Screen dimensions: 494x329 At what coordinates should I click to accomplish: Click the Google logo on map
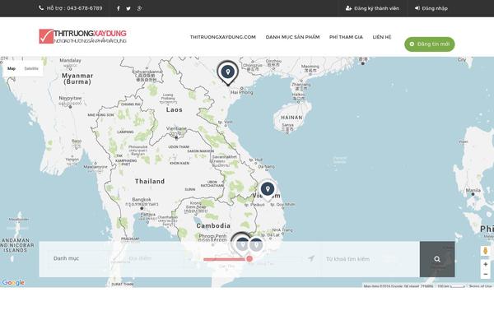(x=13, y=282)
